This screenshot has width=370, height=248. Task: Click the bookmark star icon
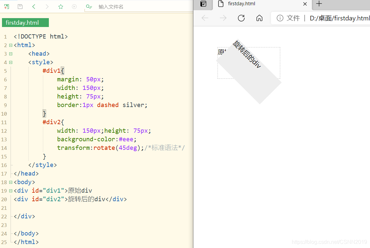tap(61, 7)
